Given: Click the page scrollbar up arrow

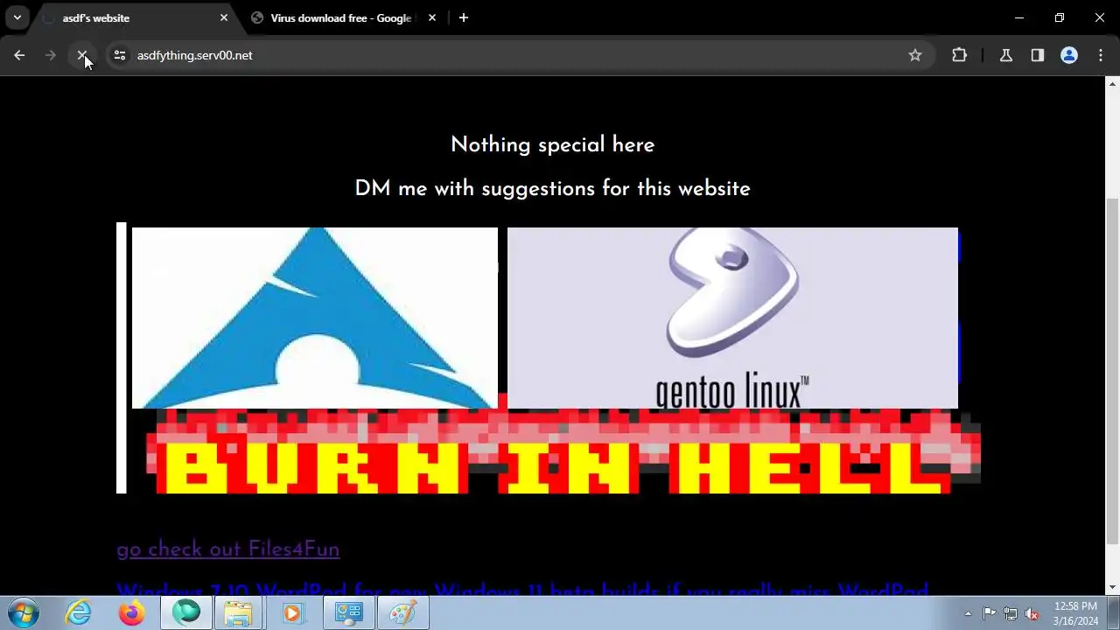Looking at the screenshot, I should tap(1112, 83).
